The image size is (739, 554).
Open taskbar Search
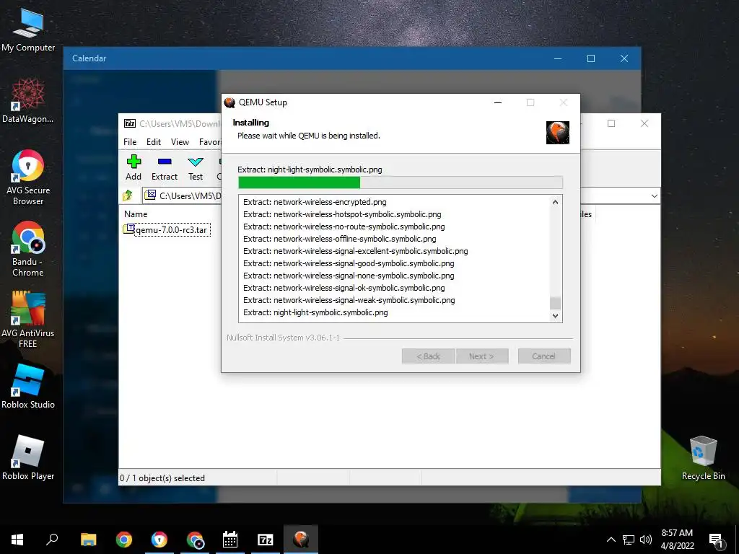52,539
